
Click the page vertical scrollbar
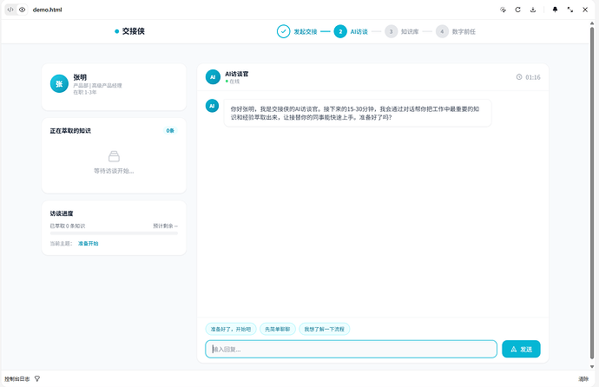(592, 193)
